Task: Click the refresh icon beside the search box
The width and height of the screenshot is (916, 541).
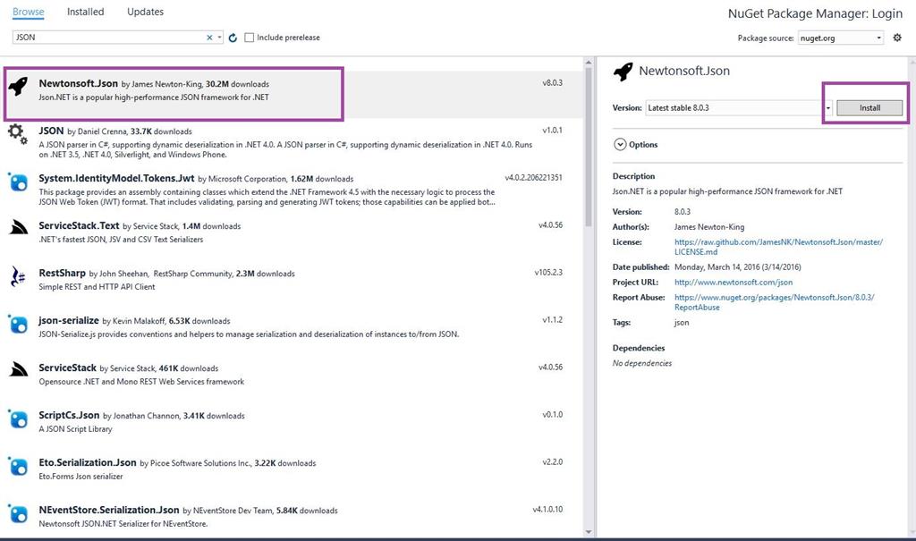Action: pyautogui.click(x=233, y=38)
